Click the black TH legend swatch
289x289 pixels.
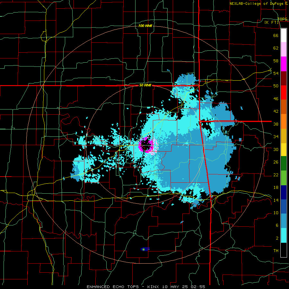pyautogui.click(x=284, y=250)
